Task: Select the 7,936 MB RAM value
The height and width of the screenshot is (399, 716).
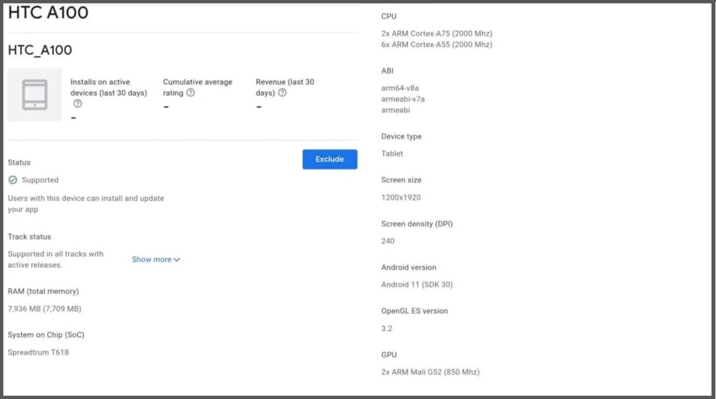Action: click(44, 309)
